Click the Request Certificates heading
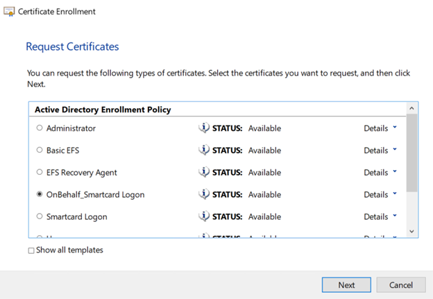The height and width of the screenshot is (299, 433). coord(72,46)
